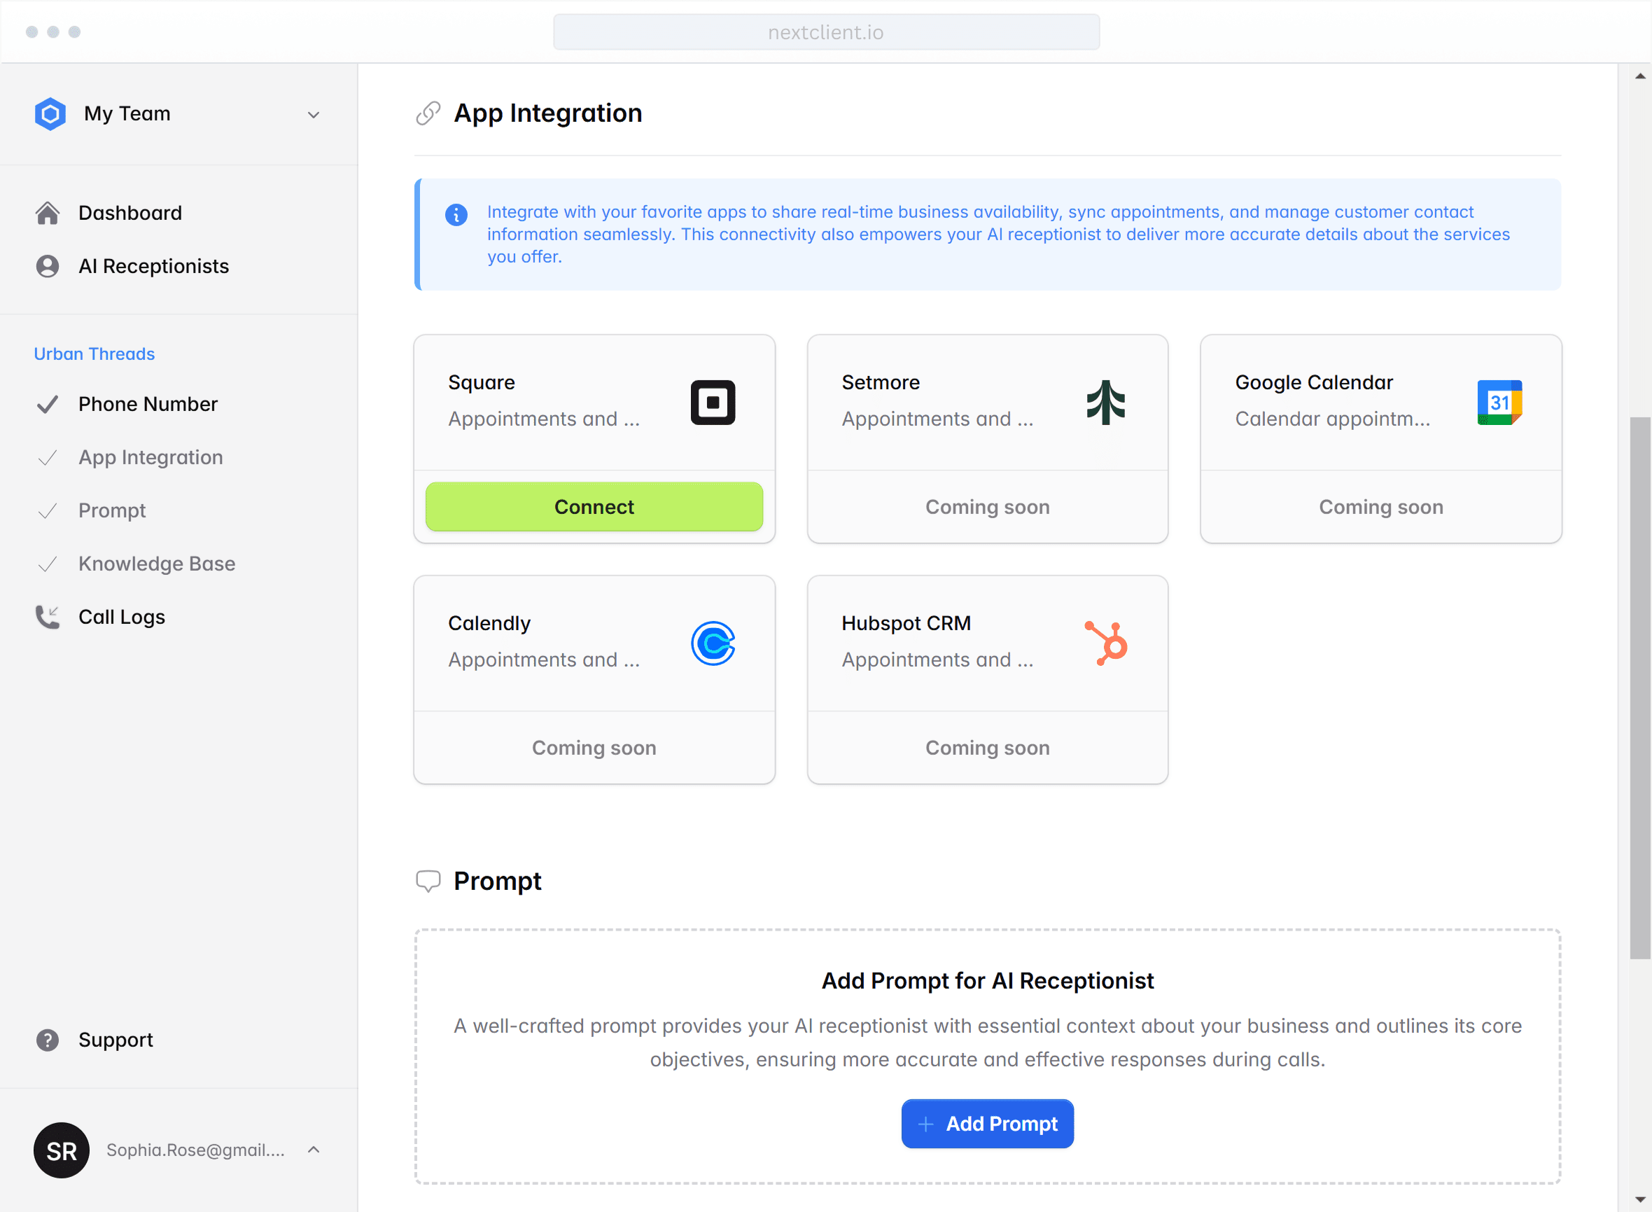
Task: Click the Sophia.Rose@gmail.... email text
Action: click(195, 1150)
